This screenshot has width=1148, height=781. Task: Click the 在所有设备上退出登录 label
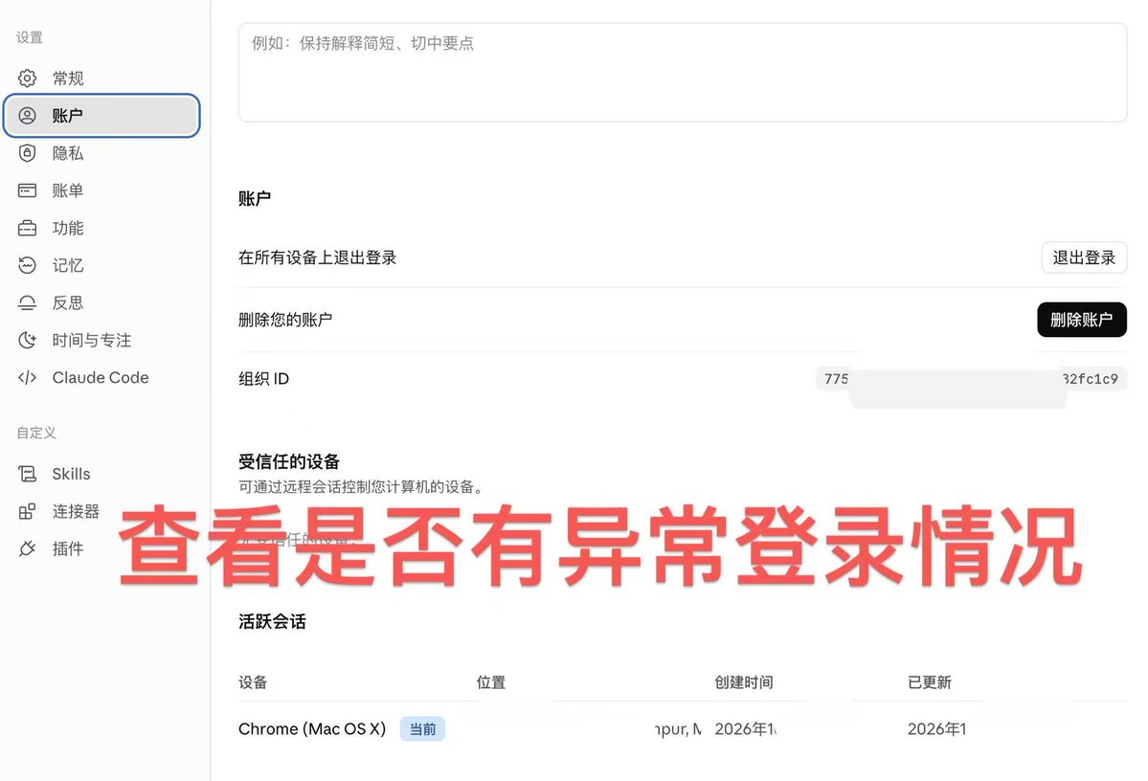coord(317,257)
